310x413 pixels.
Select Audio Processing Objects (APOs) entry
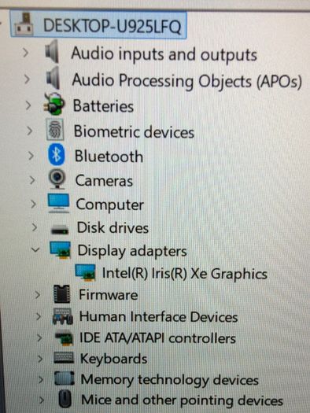pos(186,80)
